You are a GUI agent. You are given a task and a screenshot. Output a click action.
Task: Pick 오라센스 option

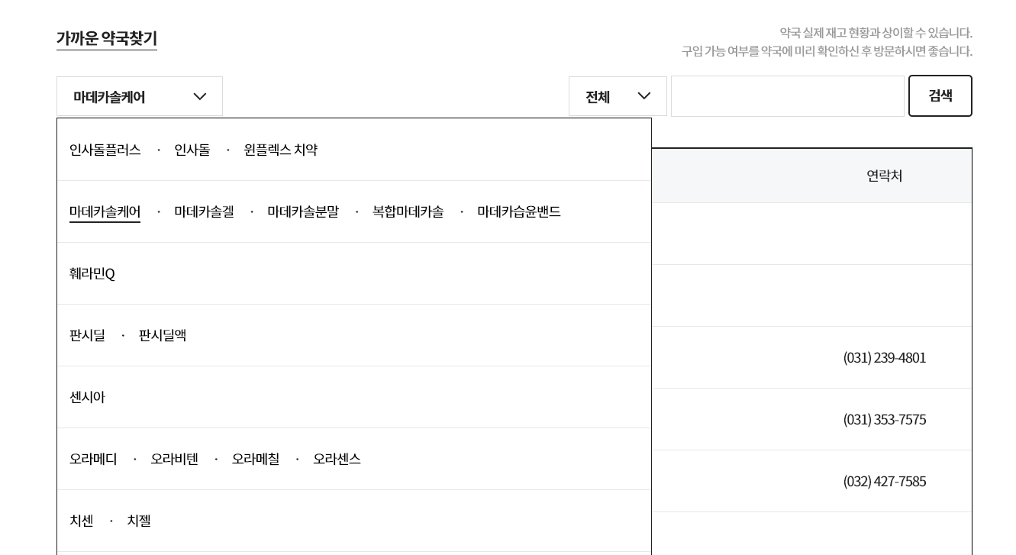click(337, 459)
